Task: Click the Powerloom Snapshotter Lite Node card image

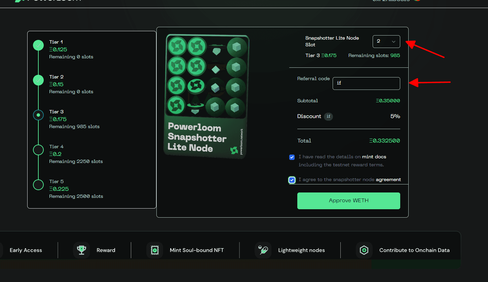Action: point(207,96)
